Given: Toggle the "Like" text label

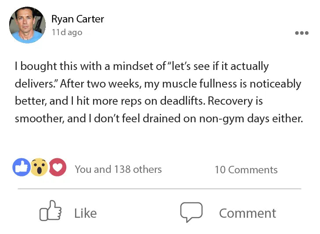Looking at the screenshot, I should [x=85, y=213].
